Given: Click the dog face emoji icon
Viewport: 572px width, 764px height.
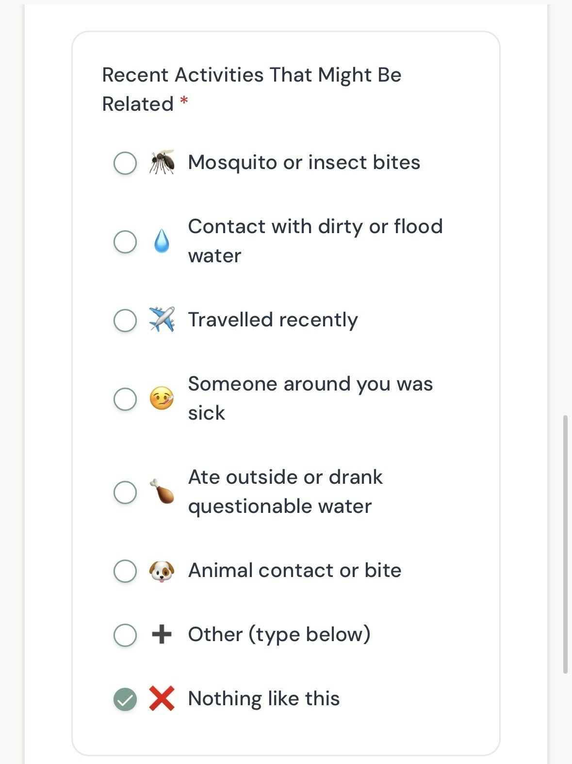Looking at the screenshot, I should [162, 571].
